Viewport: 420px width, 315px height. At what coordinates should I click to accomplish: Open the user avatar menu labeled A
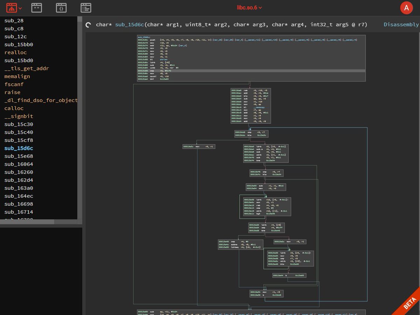coord(406,7)
